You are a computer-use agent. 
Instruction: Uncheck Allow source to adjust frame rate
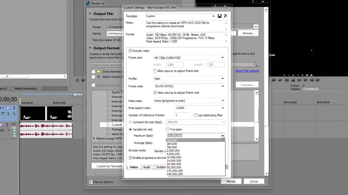pos(155,92)
